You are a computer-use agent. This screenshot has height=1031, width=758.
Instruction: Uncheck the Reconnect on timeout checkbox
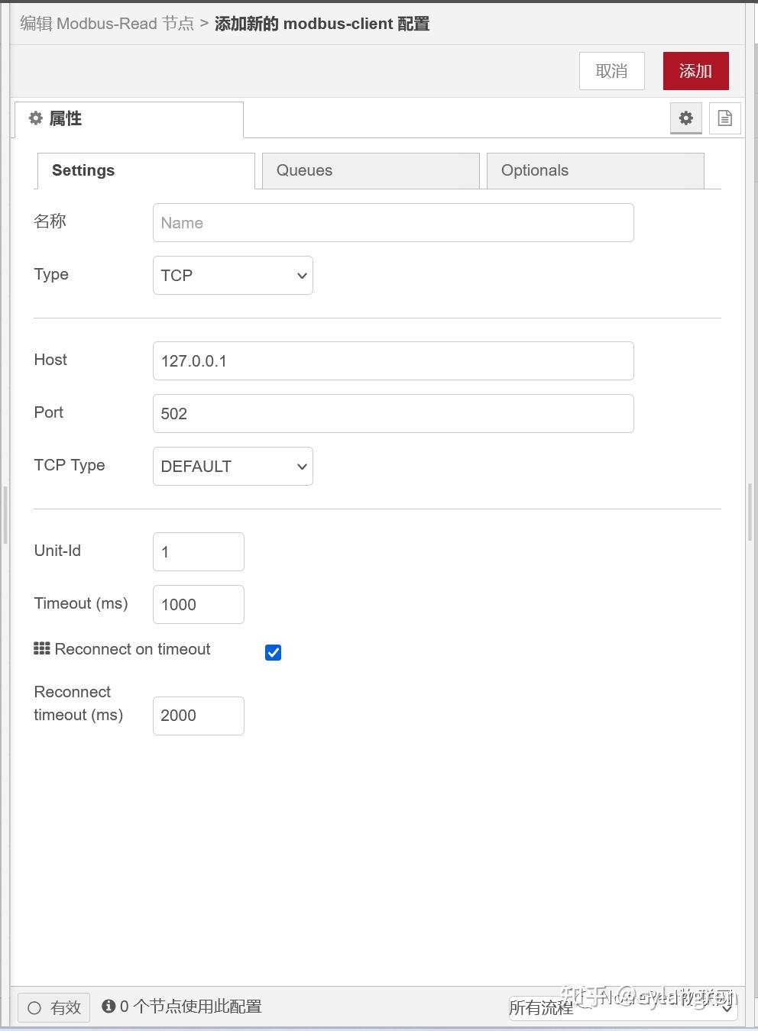coord(273,652)
